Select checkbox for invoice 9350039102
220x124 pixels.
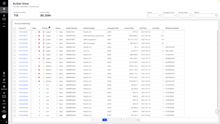point(15,74)
